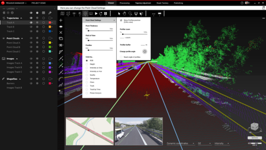Hide Track A visibility eye
The height and width of the screenshot is (150, 266).
(x=31, y=22)
